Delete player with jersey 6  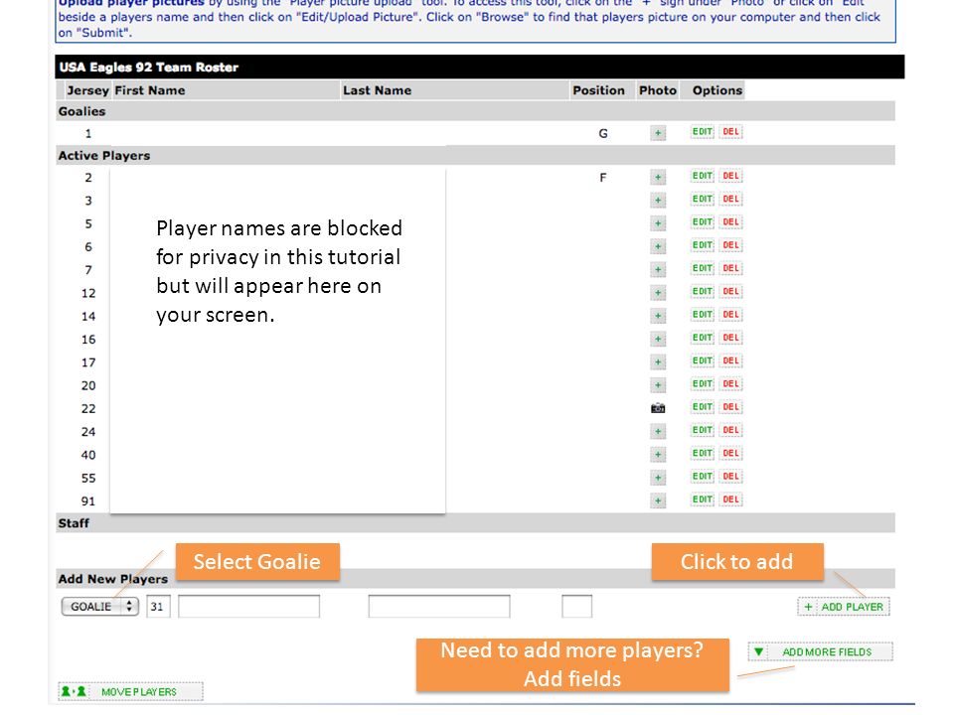730,245
